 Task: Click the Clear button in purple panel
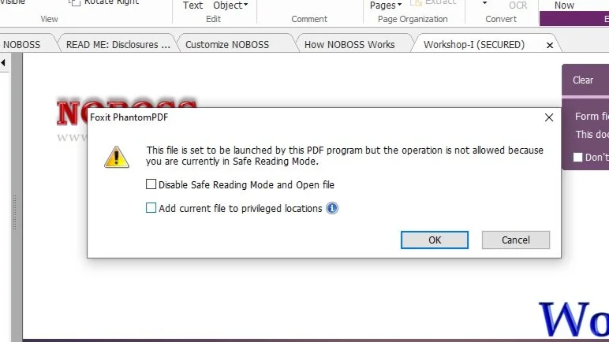tap(583, 80)
